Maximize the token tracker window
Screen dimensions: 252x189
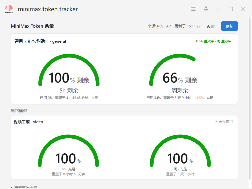(x=231, y=9)
